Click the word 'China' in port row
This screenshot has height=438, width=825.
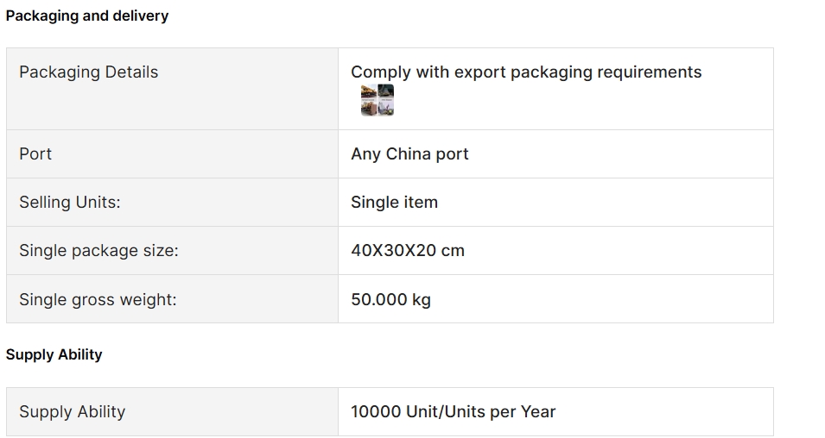pos(408,153)
